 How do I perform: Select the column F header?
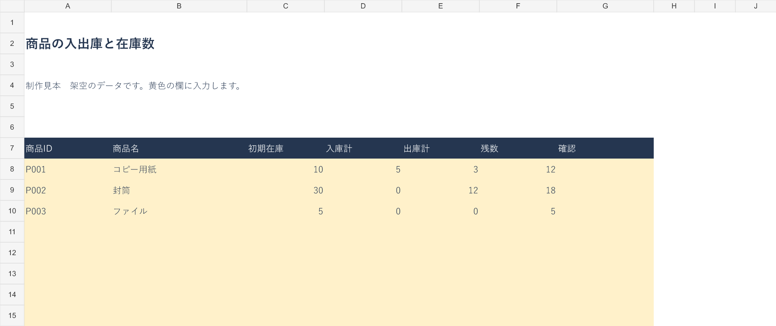click(518, 6)
